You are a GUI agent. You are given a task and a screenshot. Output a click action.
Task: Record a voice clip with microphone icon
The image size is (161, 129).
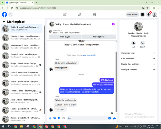tap(50, 118)
